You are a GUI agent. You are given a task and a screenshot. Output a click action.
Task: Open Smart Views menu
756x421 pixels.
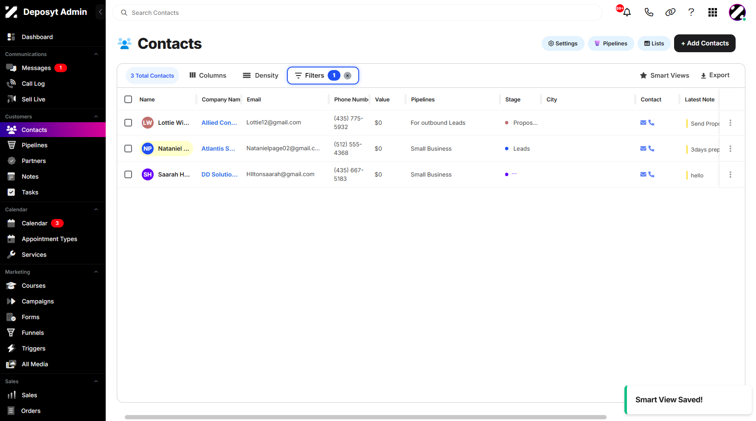coord(664,76)
